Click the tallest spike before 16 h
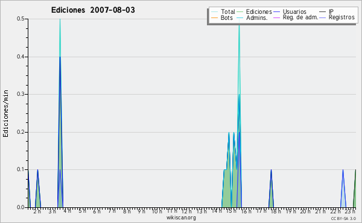This screenshot has height=223, width=362. [x=239, y=113]
